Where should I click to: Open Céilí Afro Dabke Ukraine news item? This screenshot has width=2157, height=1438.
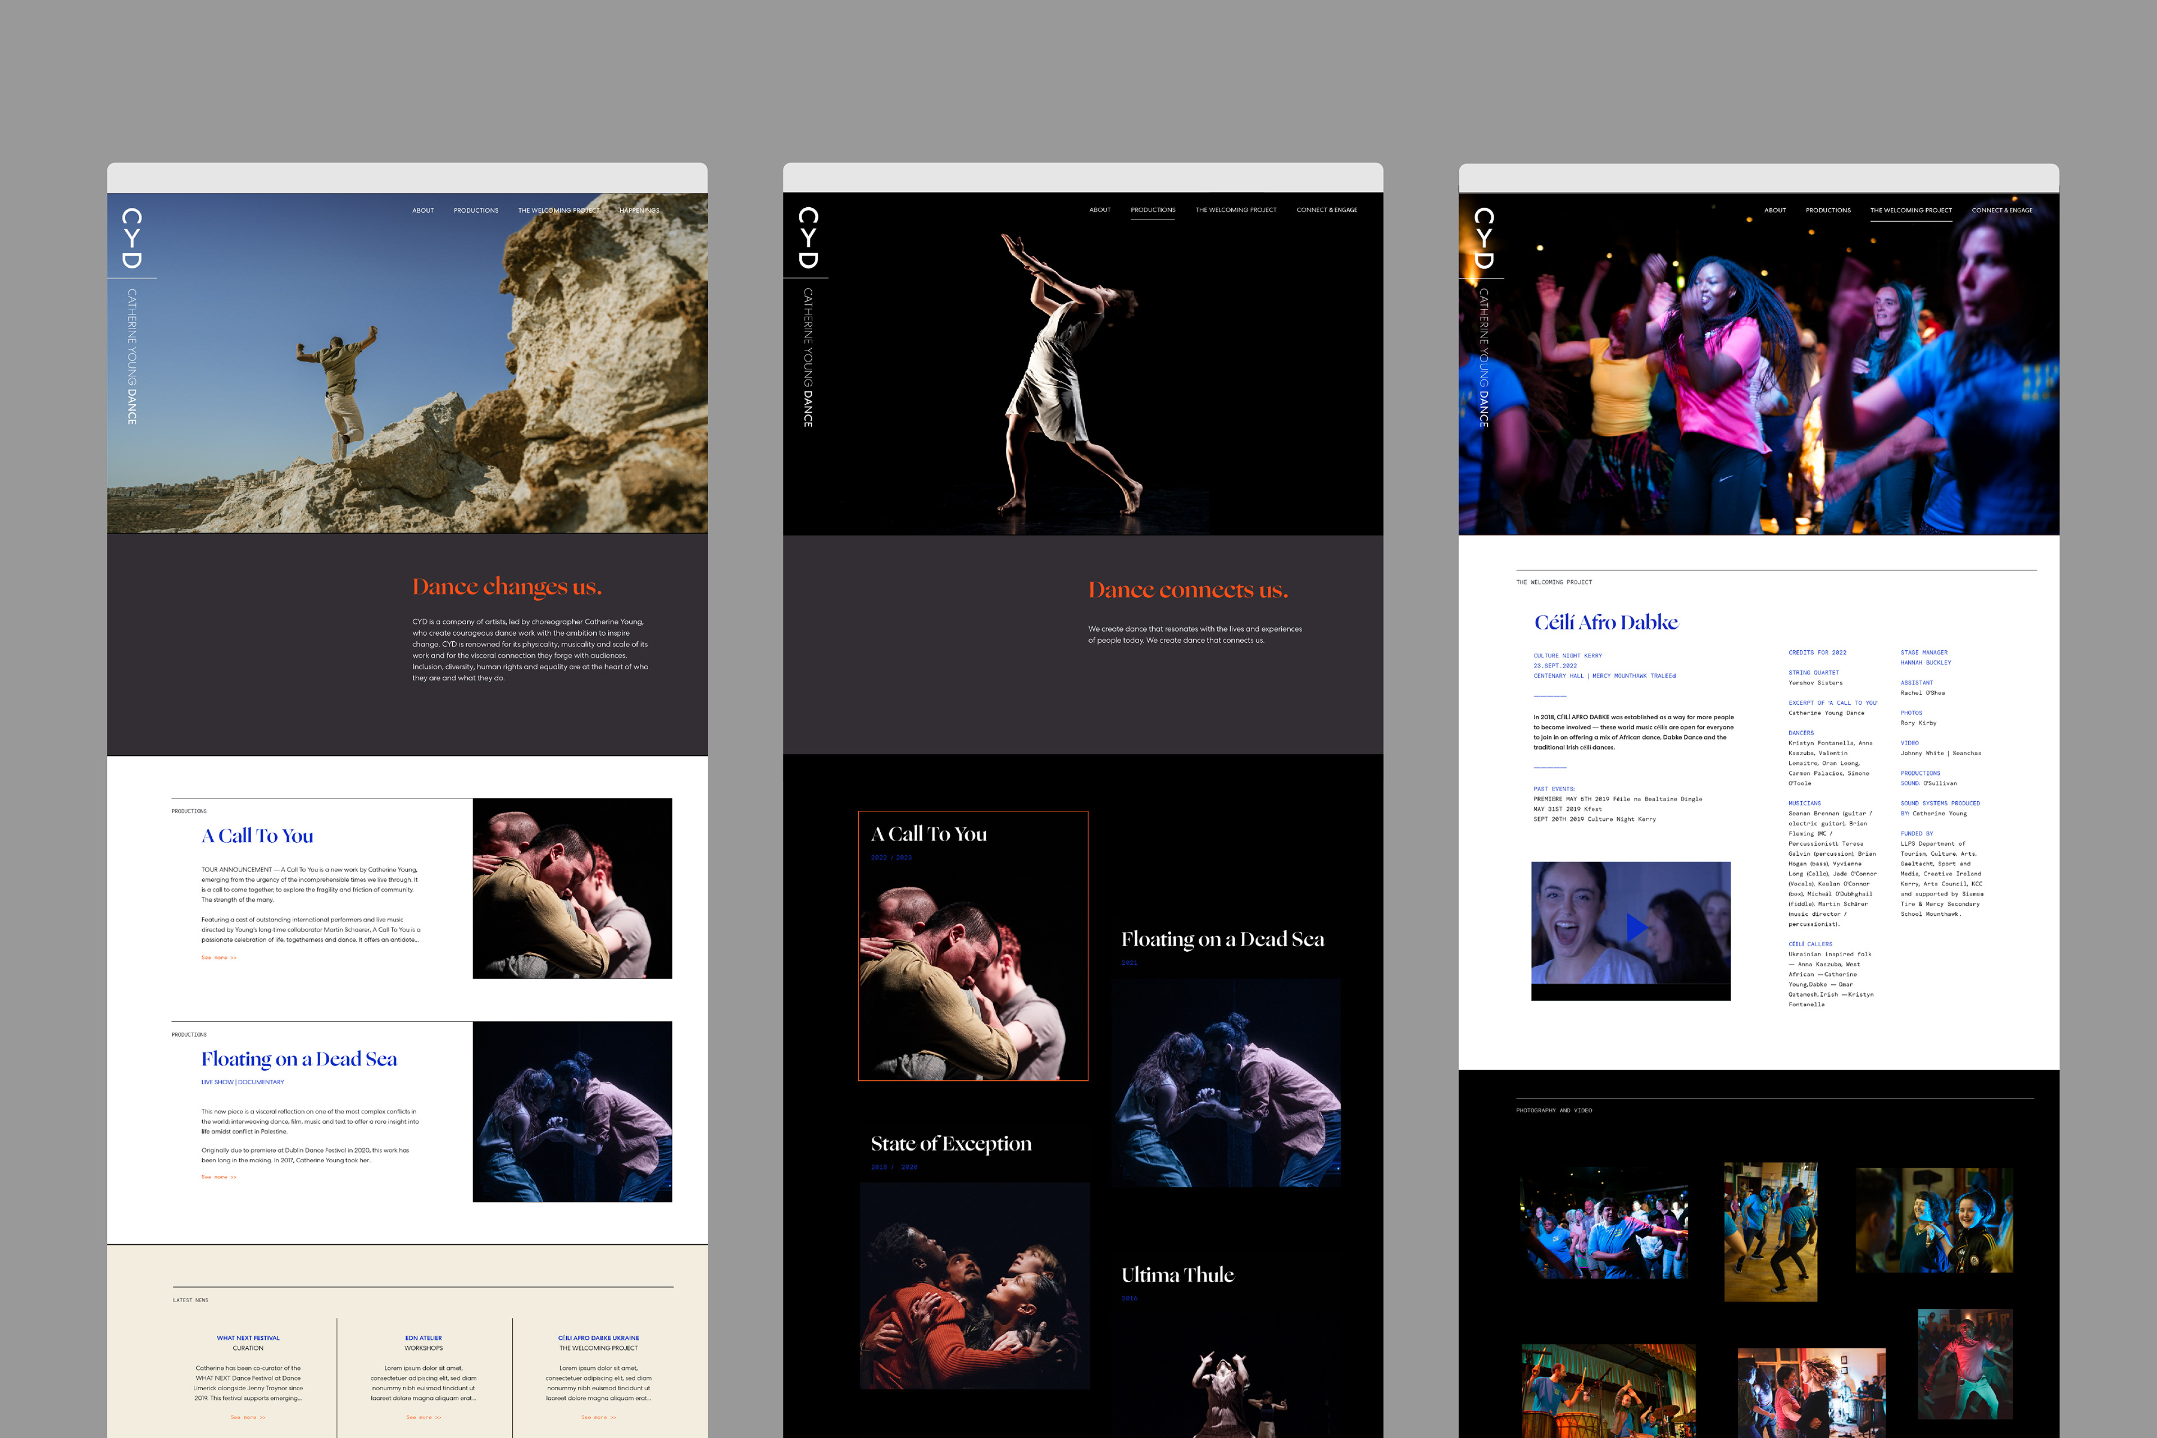pyautogui.click(x=598, y=1338)
